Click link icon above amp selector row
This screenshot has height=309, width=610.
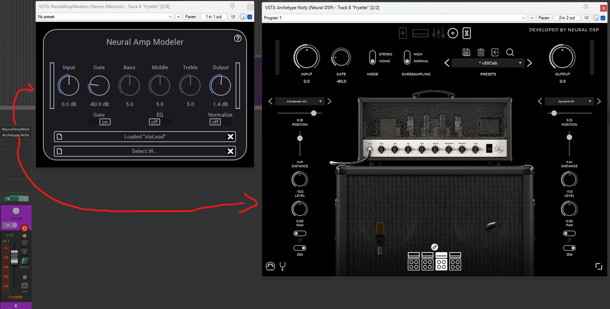435,247
